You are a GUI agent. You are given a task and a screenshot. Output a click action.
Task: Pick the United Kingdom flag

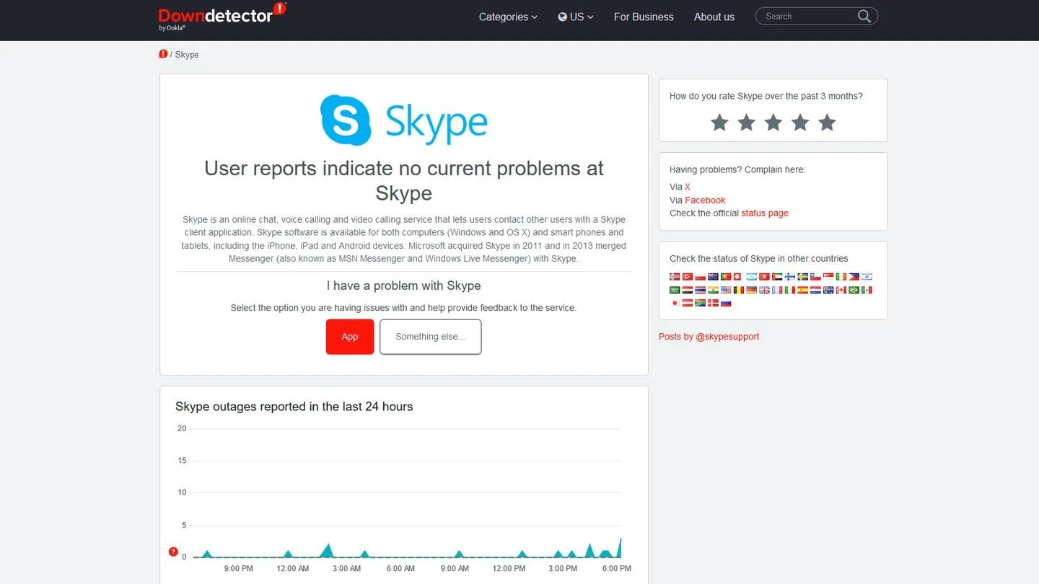(x=764, y=290)
